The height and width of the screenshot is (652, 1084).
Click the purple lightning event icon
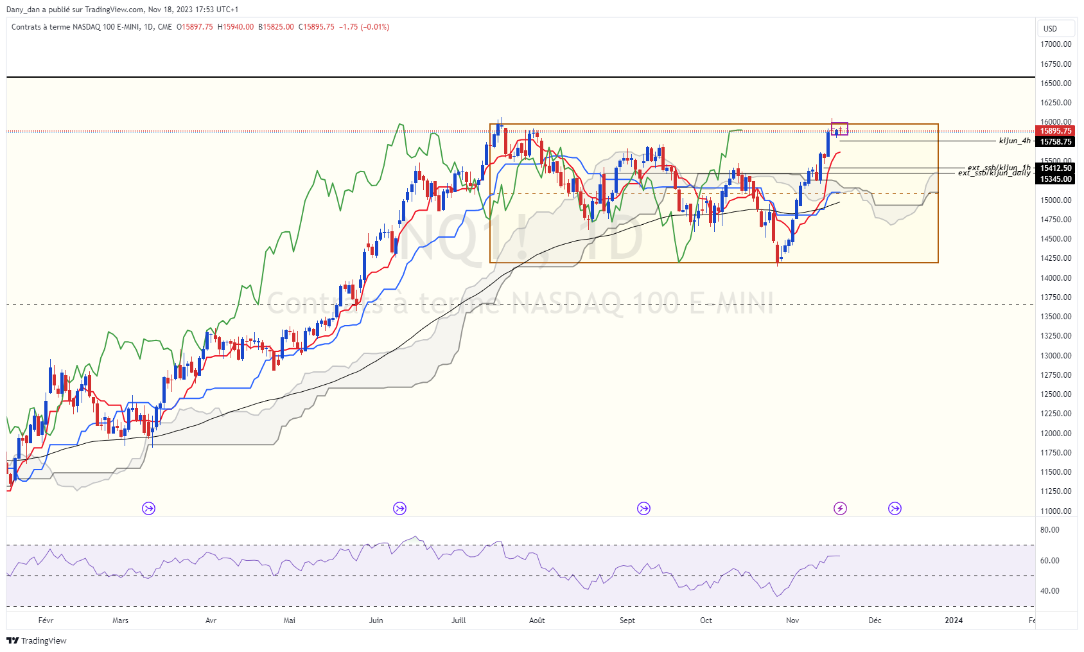pyautogui.click(x=840, y=509)
